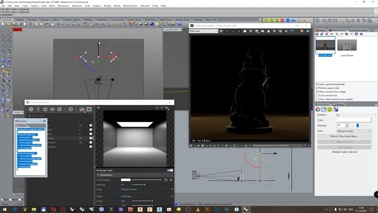Enable the Lock named view checkbox
378x213 pixels.
pyautogui.click(x=317, y=95)
